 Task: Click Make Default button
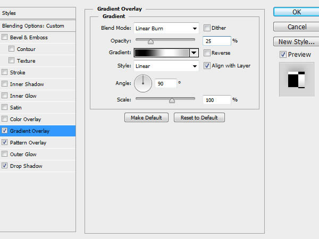146,117
